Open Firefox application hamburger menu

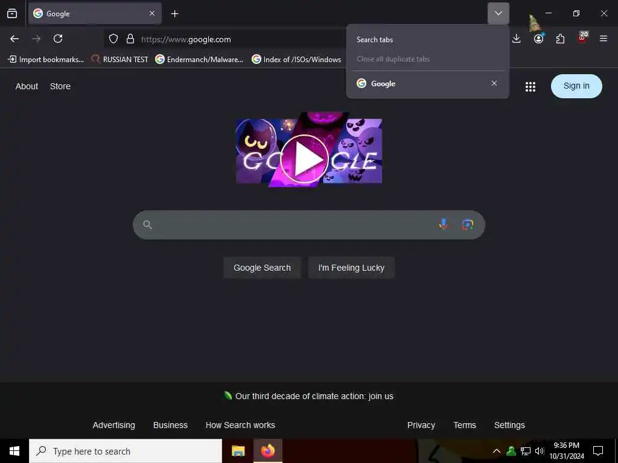[x=604, y=39]
